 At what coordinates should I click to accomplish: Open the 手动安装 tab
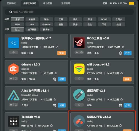[x=48, y=3]
